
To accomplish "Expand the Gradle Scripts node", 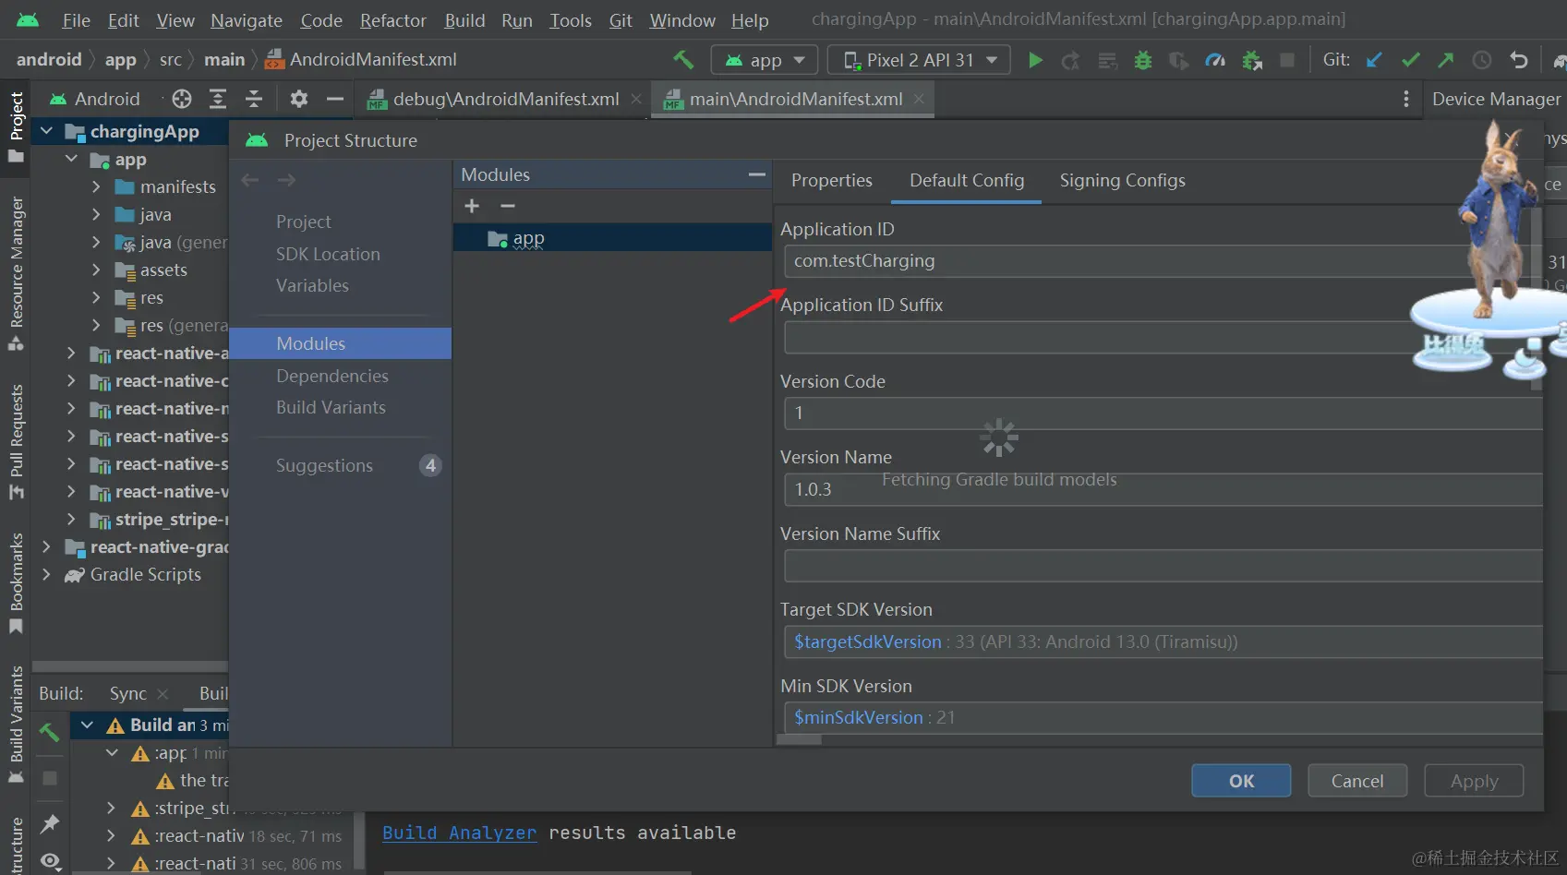I will pyautogui.click(x=46, y=574).
